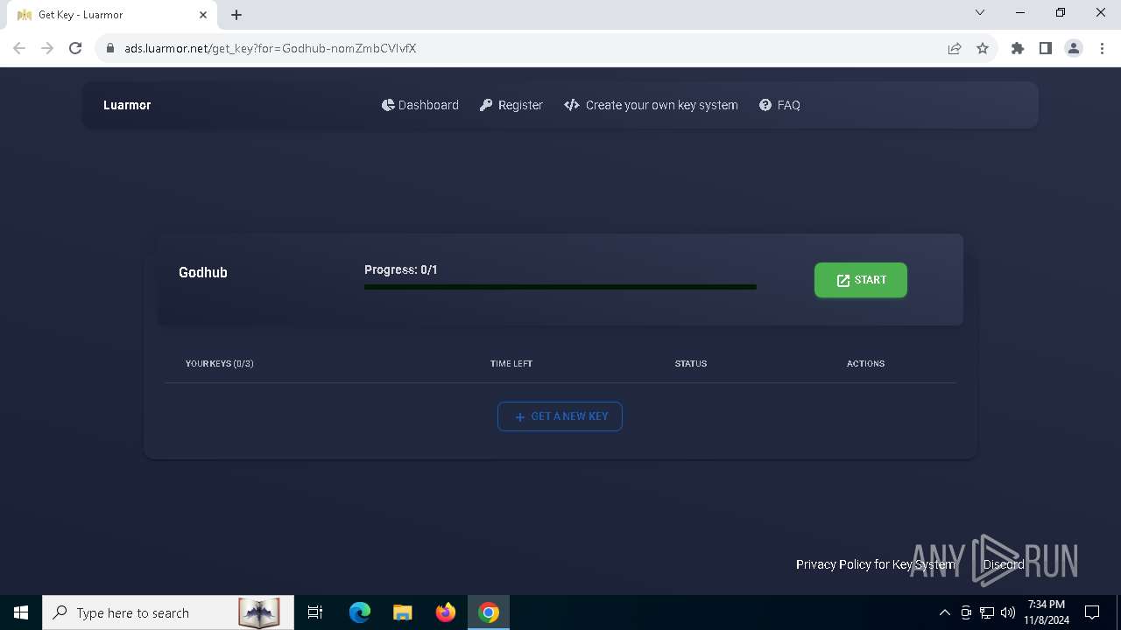Open the Windows Start menu

21,612
